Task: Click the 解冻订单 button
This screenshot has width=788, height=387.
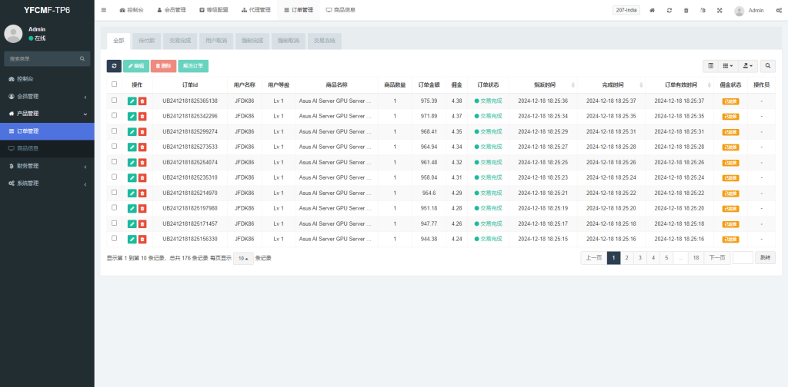Action: click(x=193, y=67)
